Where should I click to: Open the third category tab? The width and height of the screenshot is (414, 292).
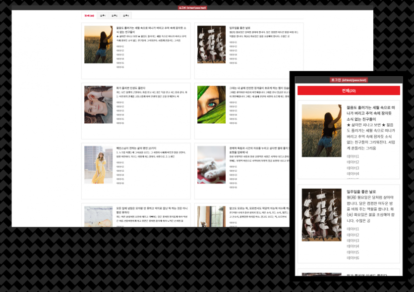click(114, 16)
